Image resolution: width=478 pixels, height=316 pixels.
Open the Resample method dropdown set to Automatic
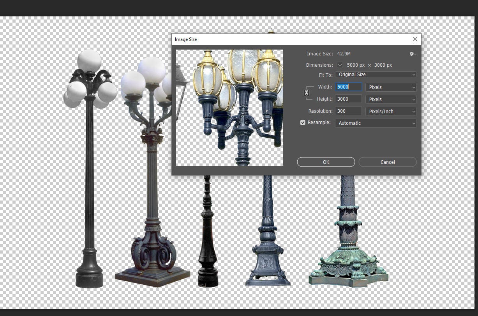click(x=375, y=123)
